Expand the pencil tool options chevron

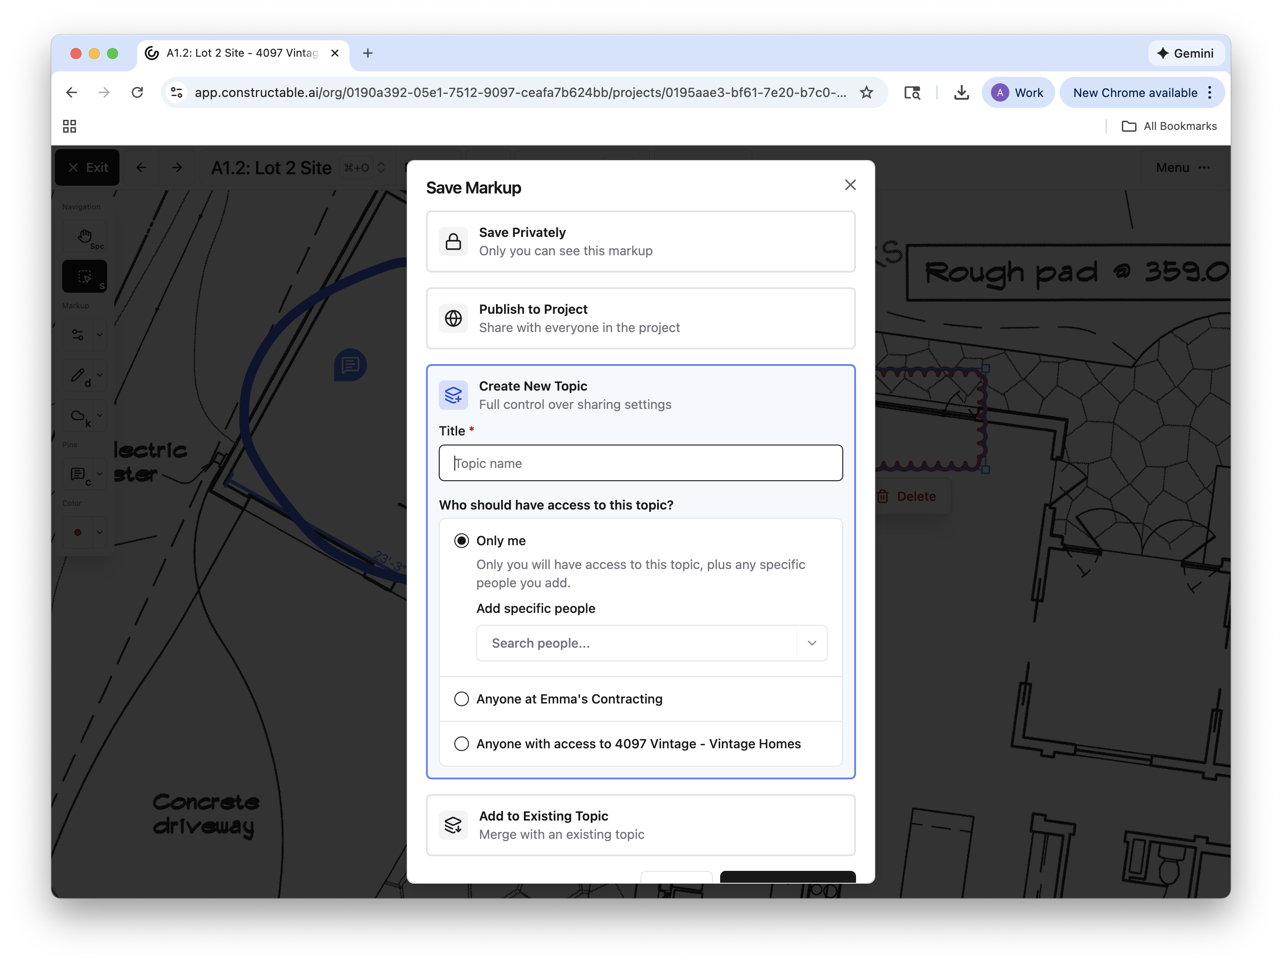[x=100, y=376]
